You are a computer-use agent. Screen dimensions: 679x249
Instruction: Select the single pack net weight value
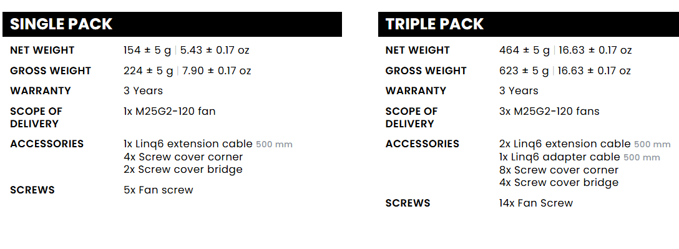click(186, 50)
